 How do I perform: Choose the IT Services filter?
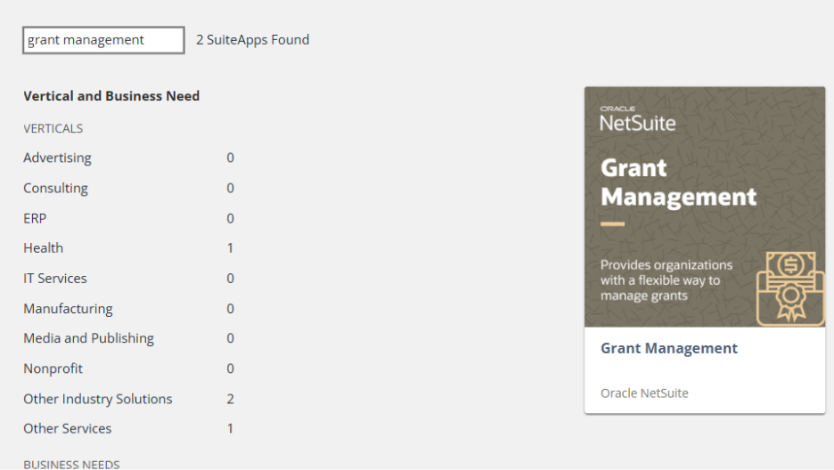55,279
